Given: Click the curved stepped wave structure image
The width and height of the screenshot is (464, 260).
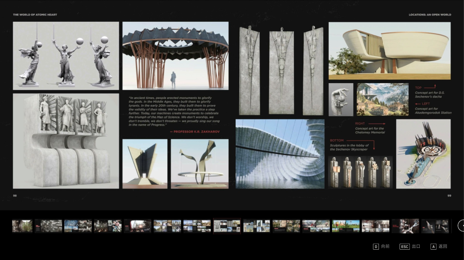Looking at the screenshot, I should (280, 154).
